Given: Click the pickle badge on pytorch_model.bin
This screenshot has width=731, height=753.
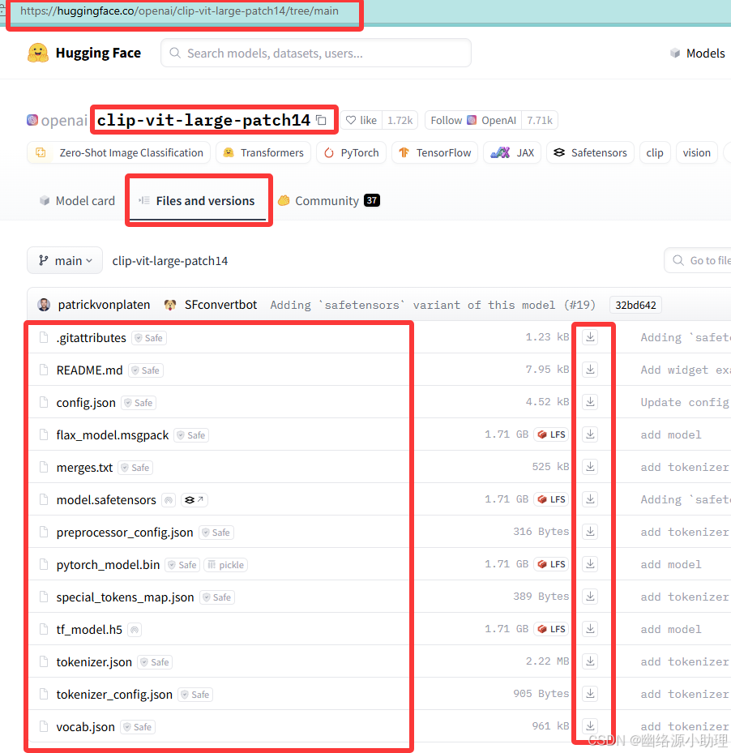Looking at the screenshot, I should click(226, 565).
